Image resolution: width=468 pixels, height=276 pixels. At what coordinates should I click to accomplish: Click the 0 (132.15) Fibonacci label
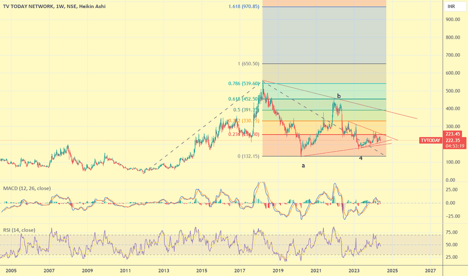[x=249, y=156]
